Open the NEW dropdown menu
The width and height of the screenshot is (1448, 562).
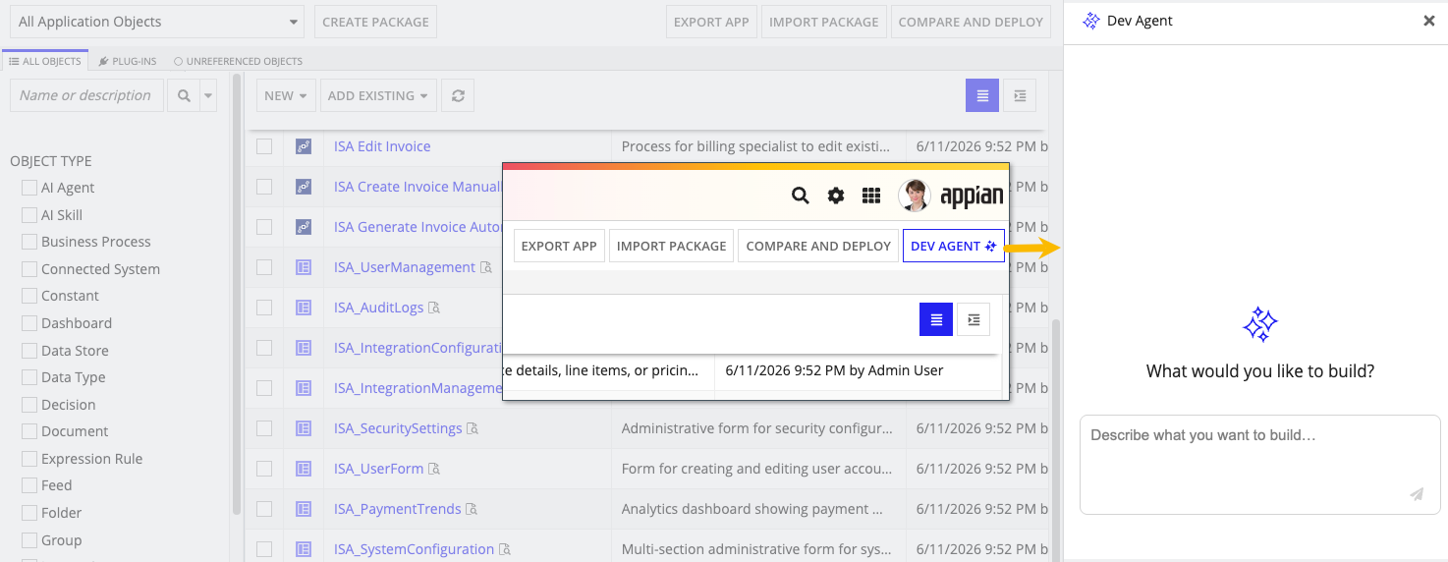click(x=286, y=95)
